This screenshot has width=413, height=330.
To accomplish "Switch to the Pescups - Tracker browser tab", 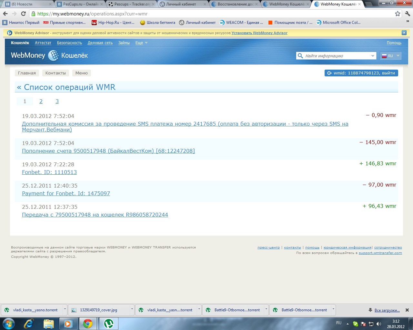I will (x=132, y=4).
